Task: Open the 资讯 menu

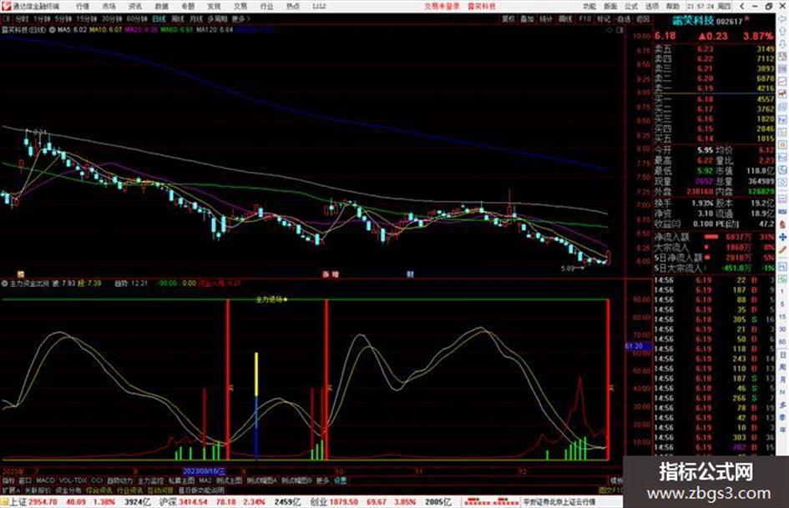Action: pos(135,6)
